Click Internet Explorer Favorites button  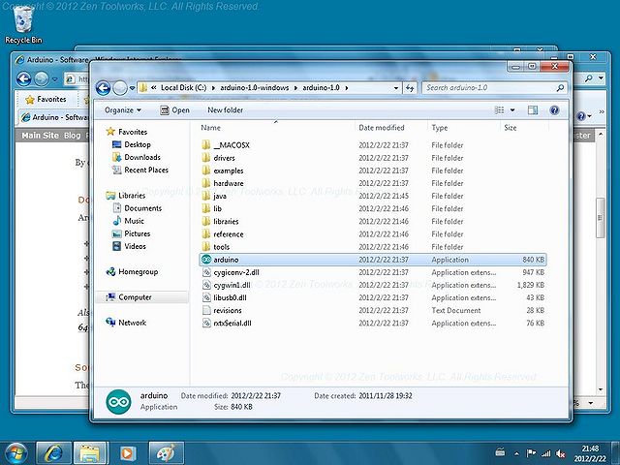click(46, 99)
